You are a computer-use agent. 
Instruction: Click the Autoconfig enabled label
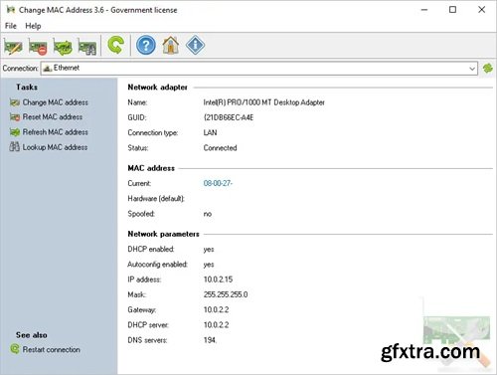click(157, 265)
